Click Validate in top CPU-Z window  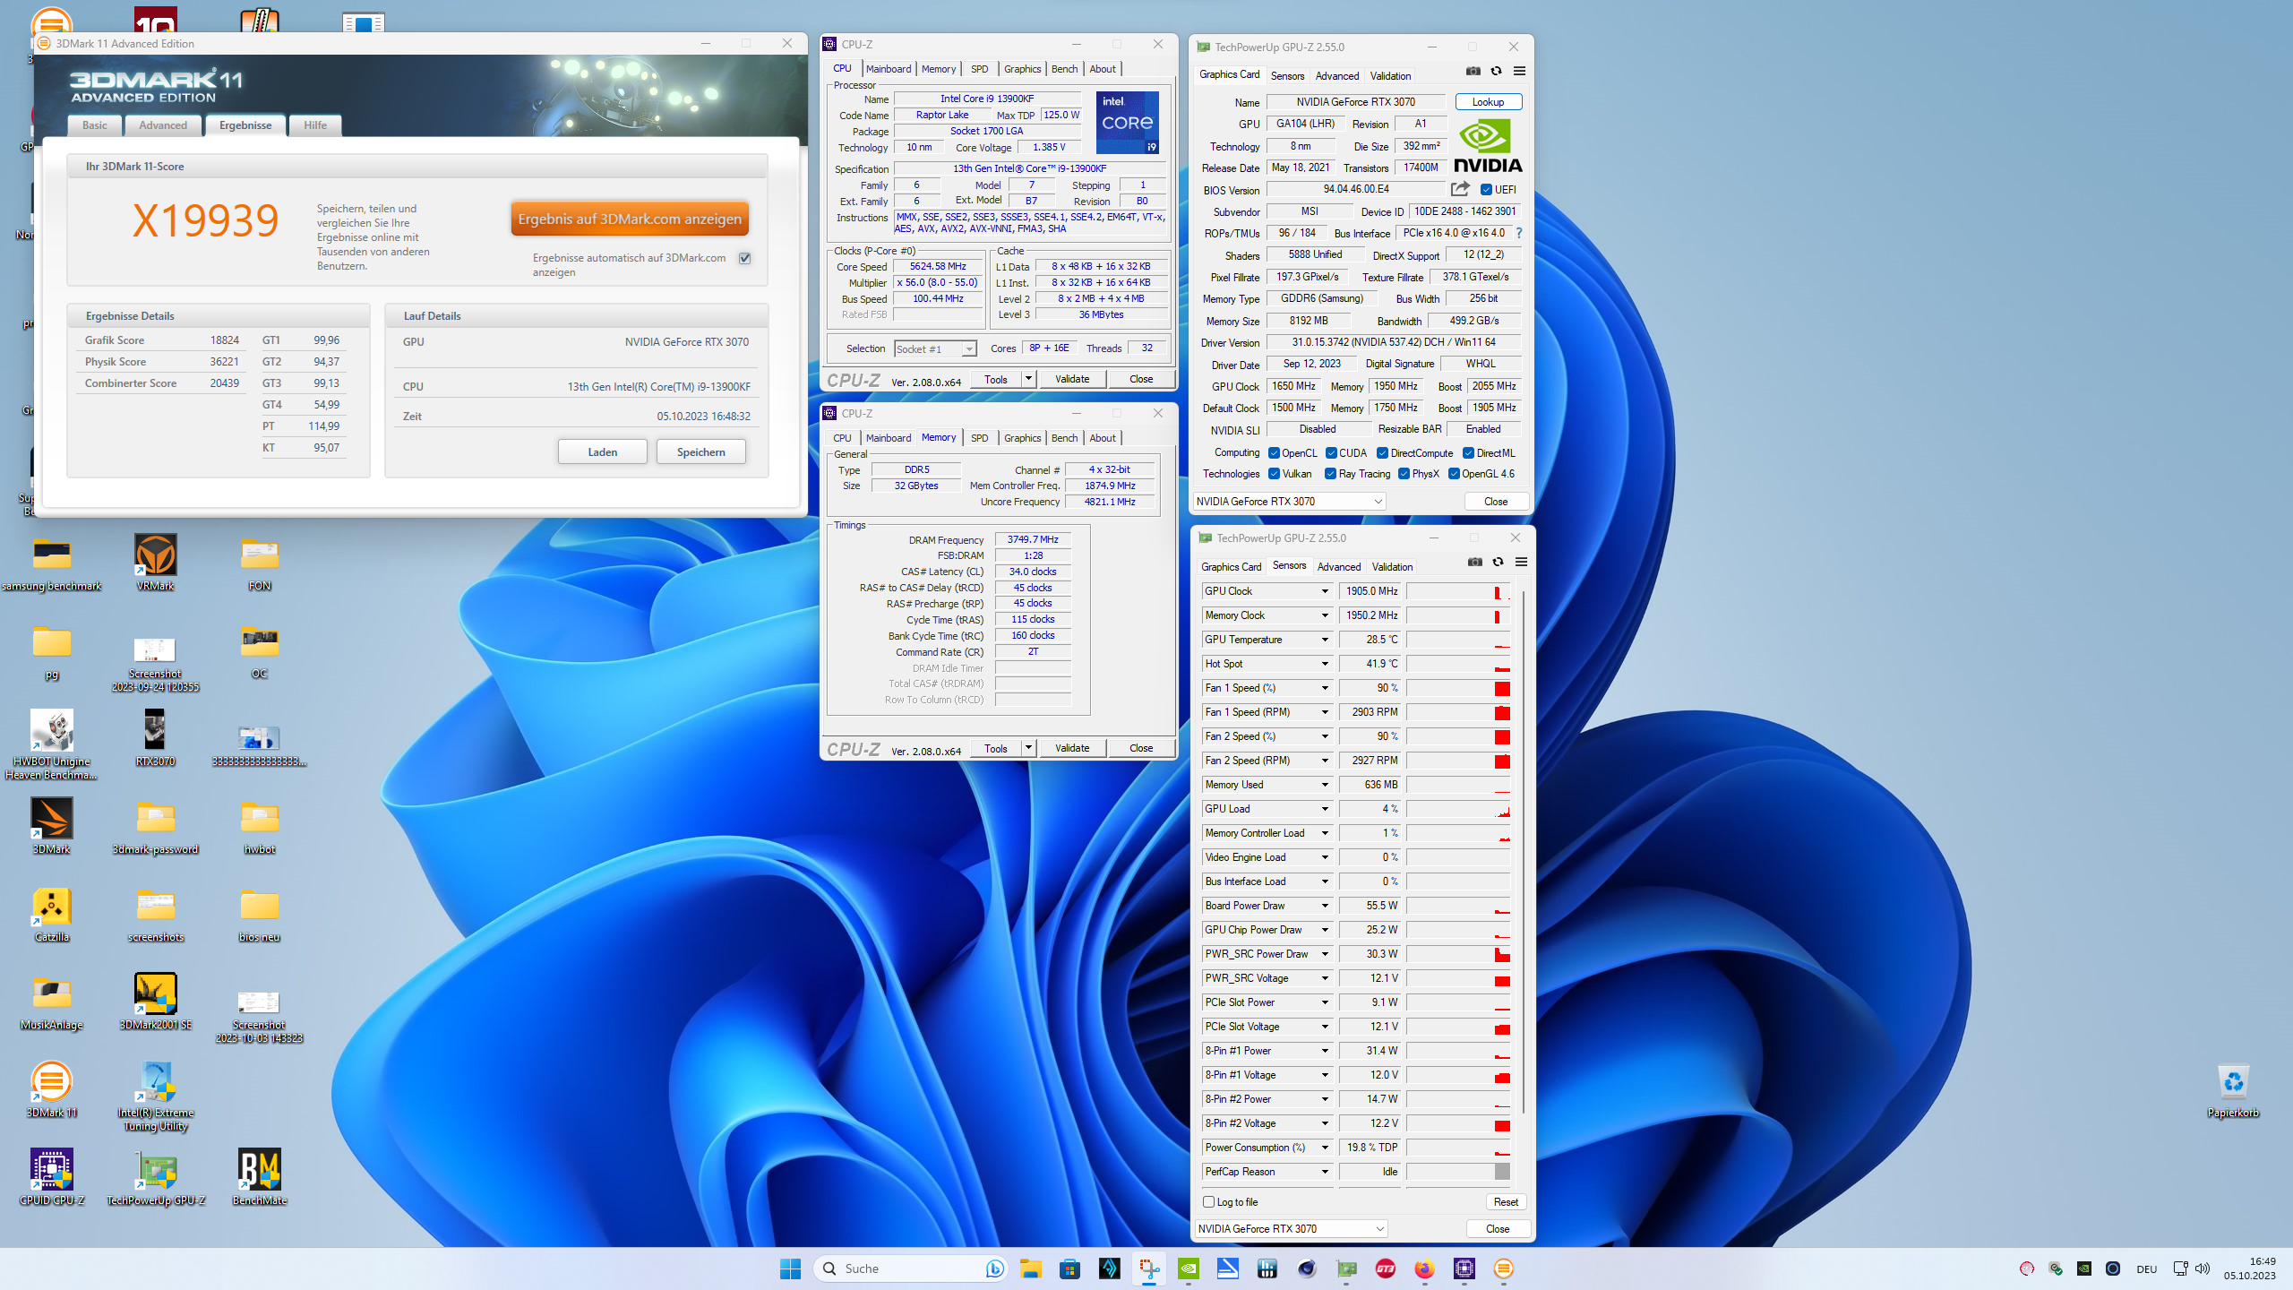(1072, 379)
